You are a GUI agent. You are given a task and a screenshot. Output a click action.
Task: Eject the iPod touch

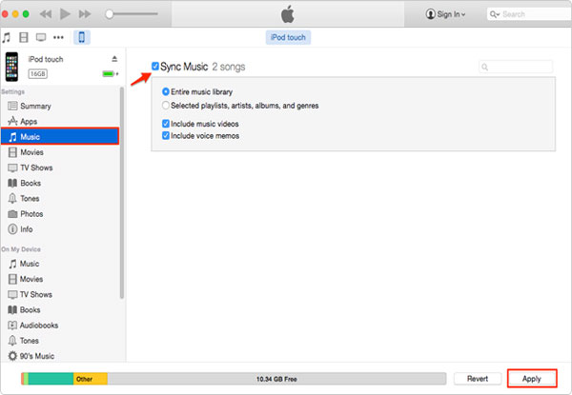(114, 59)
